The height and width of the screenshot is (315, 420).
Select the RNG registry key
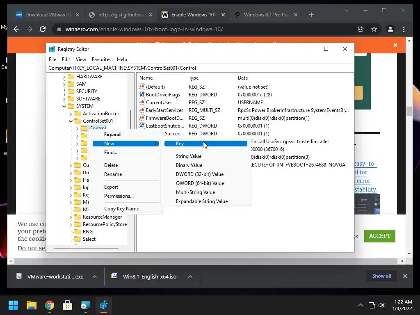pyautogui.click(x=88, y=232)
